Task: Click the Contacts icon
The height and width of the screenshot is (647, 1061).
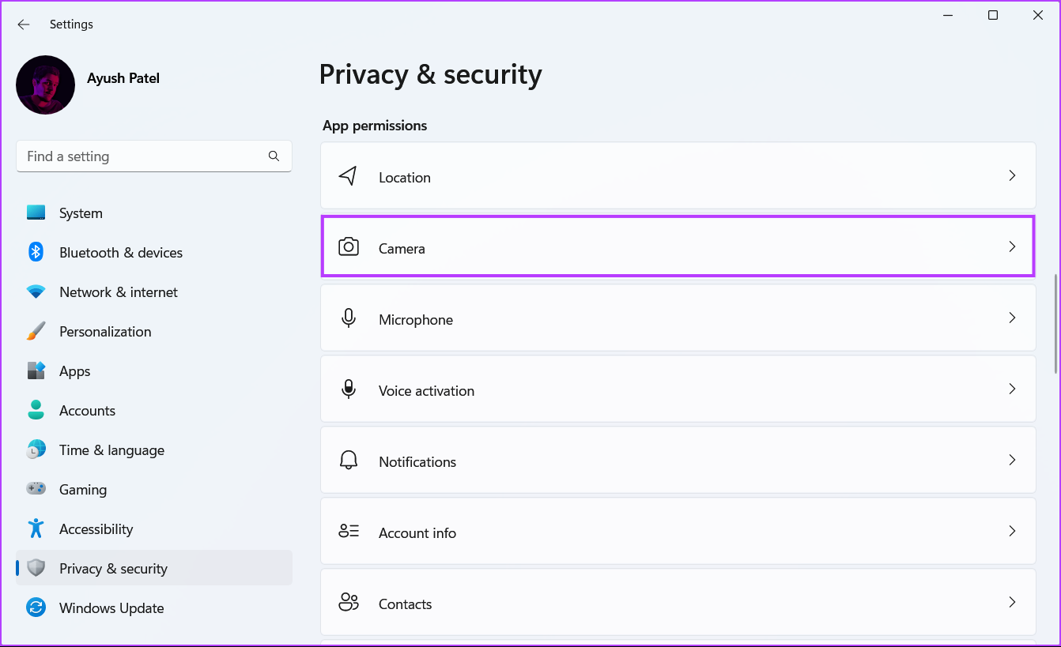Action: [x=349, y=602]
